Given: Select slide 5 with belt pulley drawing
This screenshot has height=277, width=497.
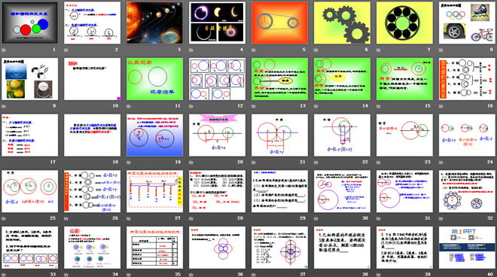Looking at the screenshot, I should (x=279, y=23).
